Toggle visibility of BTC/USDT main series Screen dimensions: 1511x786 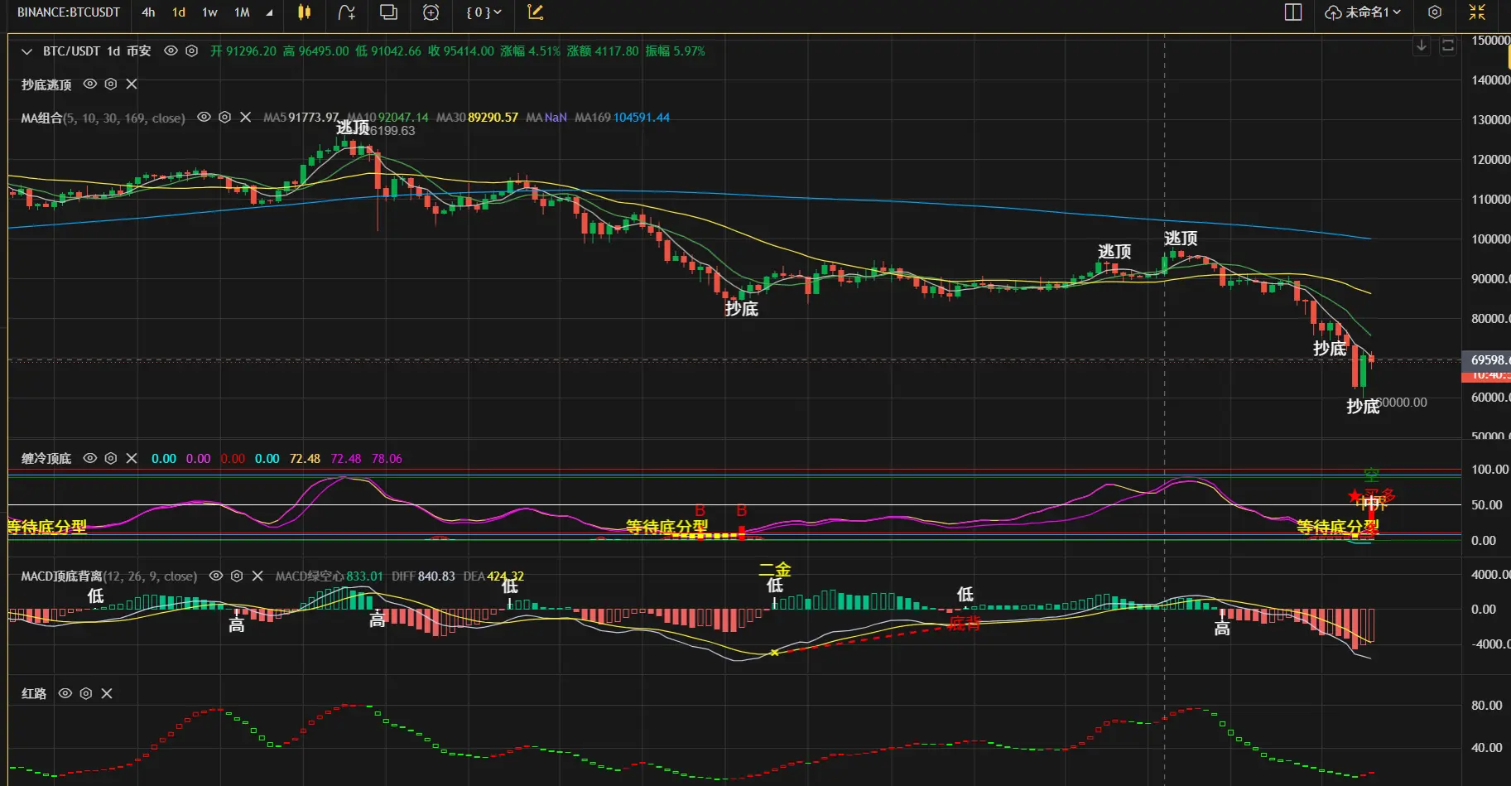click(171, 51)
